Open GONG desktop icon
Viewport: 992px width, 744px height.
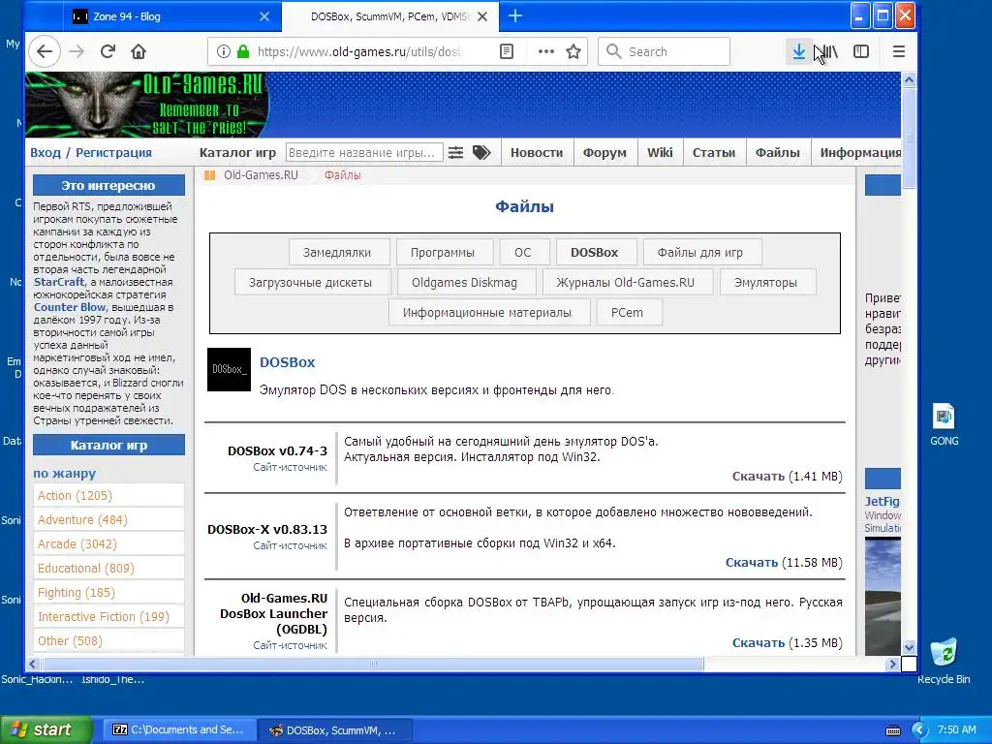[944, 424]
